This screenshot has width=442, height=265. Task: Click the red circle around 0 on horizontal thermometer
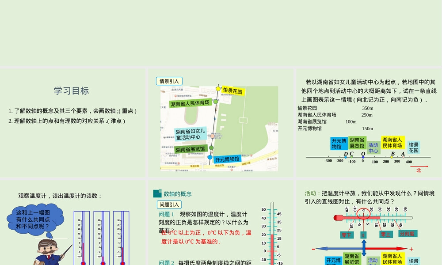point(364,214)
